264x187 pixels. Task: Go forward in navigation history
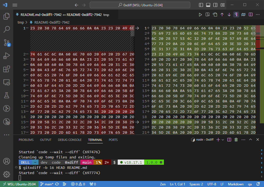(84, 5)
